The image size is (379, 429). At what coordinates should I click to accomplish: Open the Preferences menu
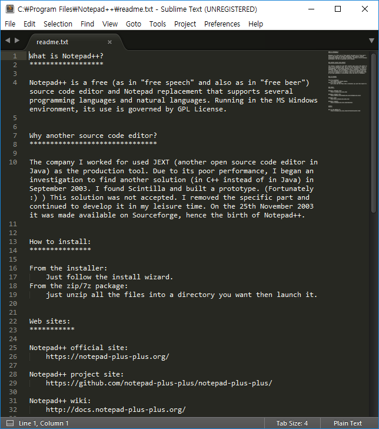pyautogui.click(x=222, y=24)
